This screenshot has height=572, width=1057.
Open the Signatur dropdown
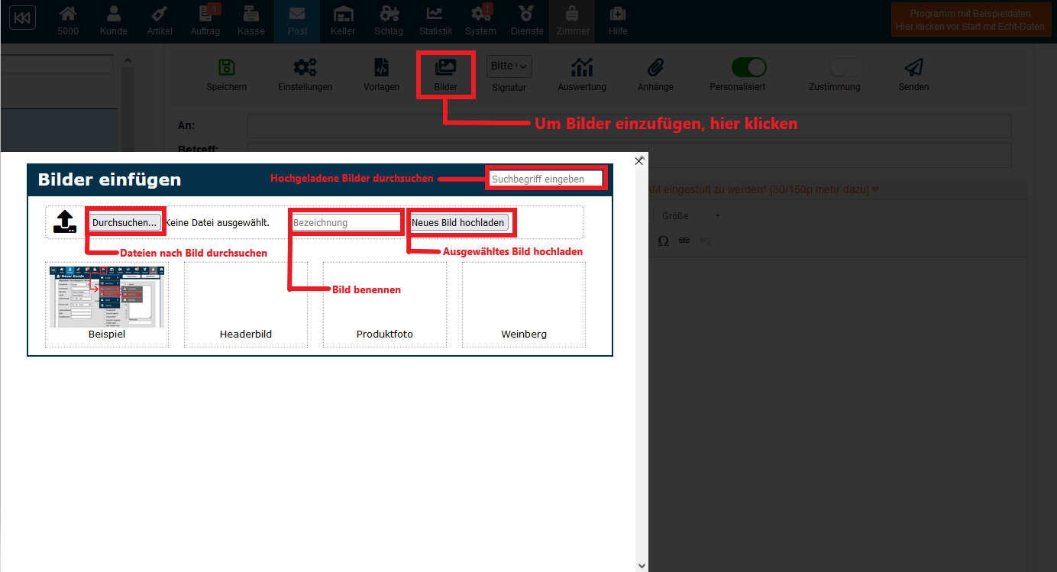pyautogui.click(x=509, y=66)
